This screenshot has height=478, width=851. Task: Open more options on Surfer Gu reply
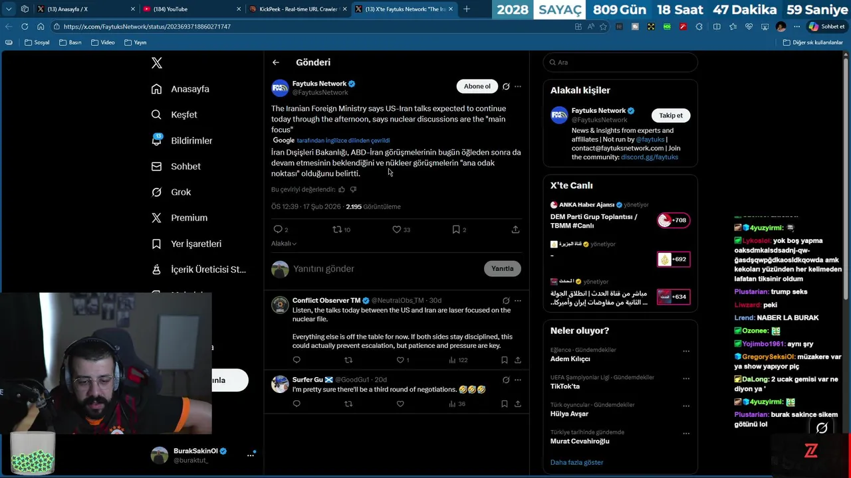[518, 380]
